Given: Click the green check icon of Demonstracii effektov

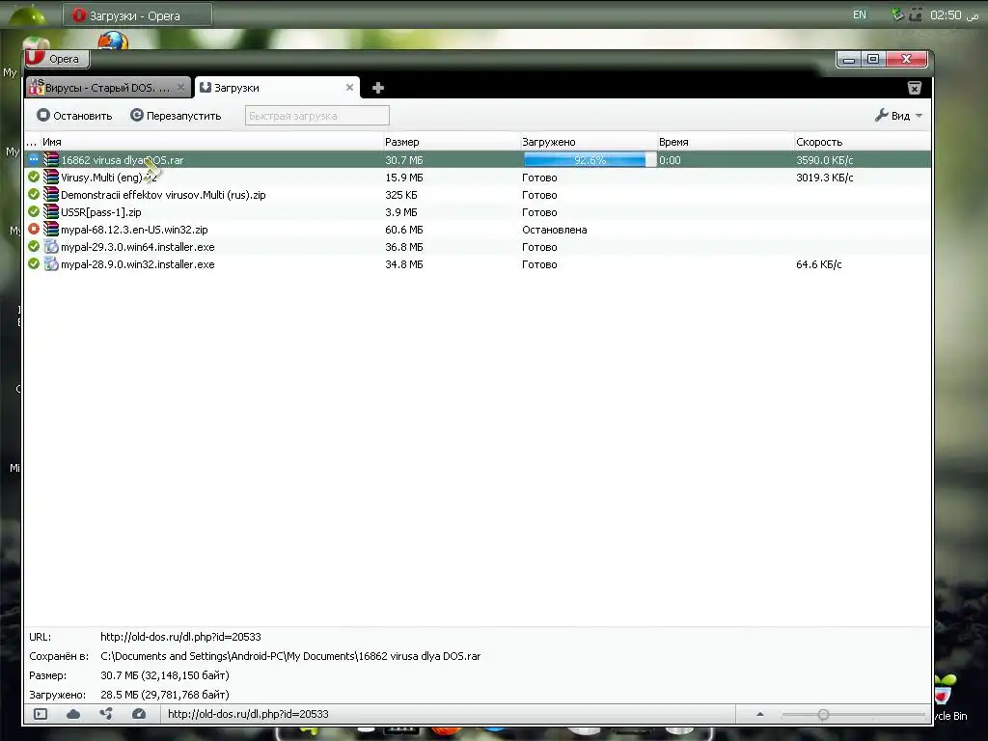Looking at the screenshot, I should (34, 194).
